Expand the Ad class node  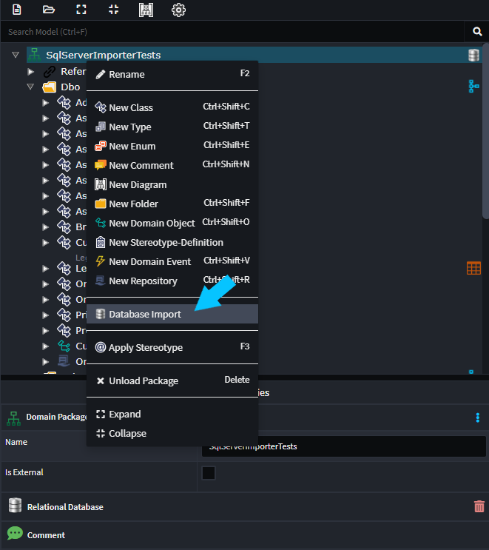[46, 103]
